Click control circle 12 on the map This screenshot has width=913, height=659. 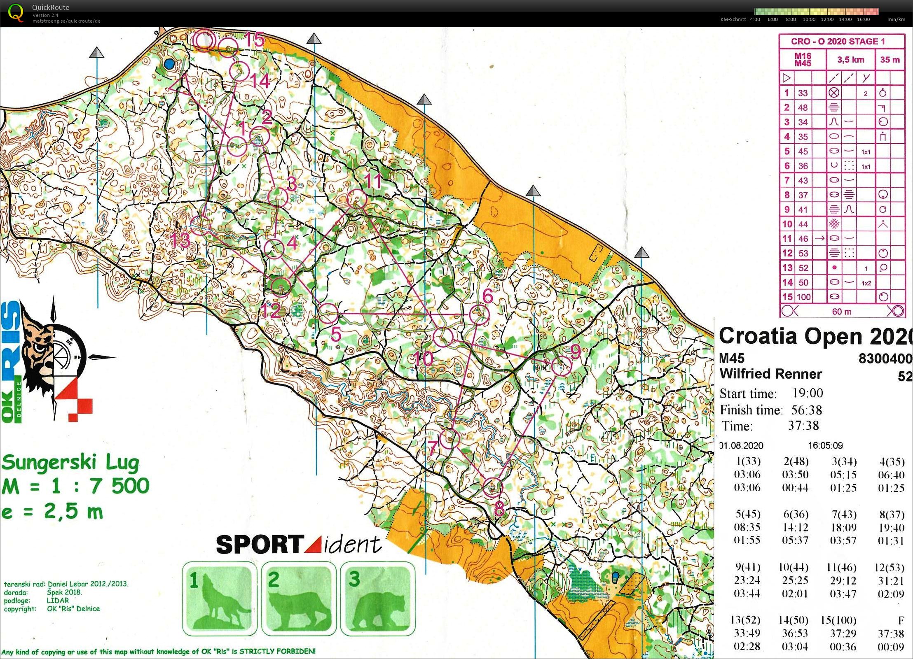pyautogui.click(x=281, y=287)
